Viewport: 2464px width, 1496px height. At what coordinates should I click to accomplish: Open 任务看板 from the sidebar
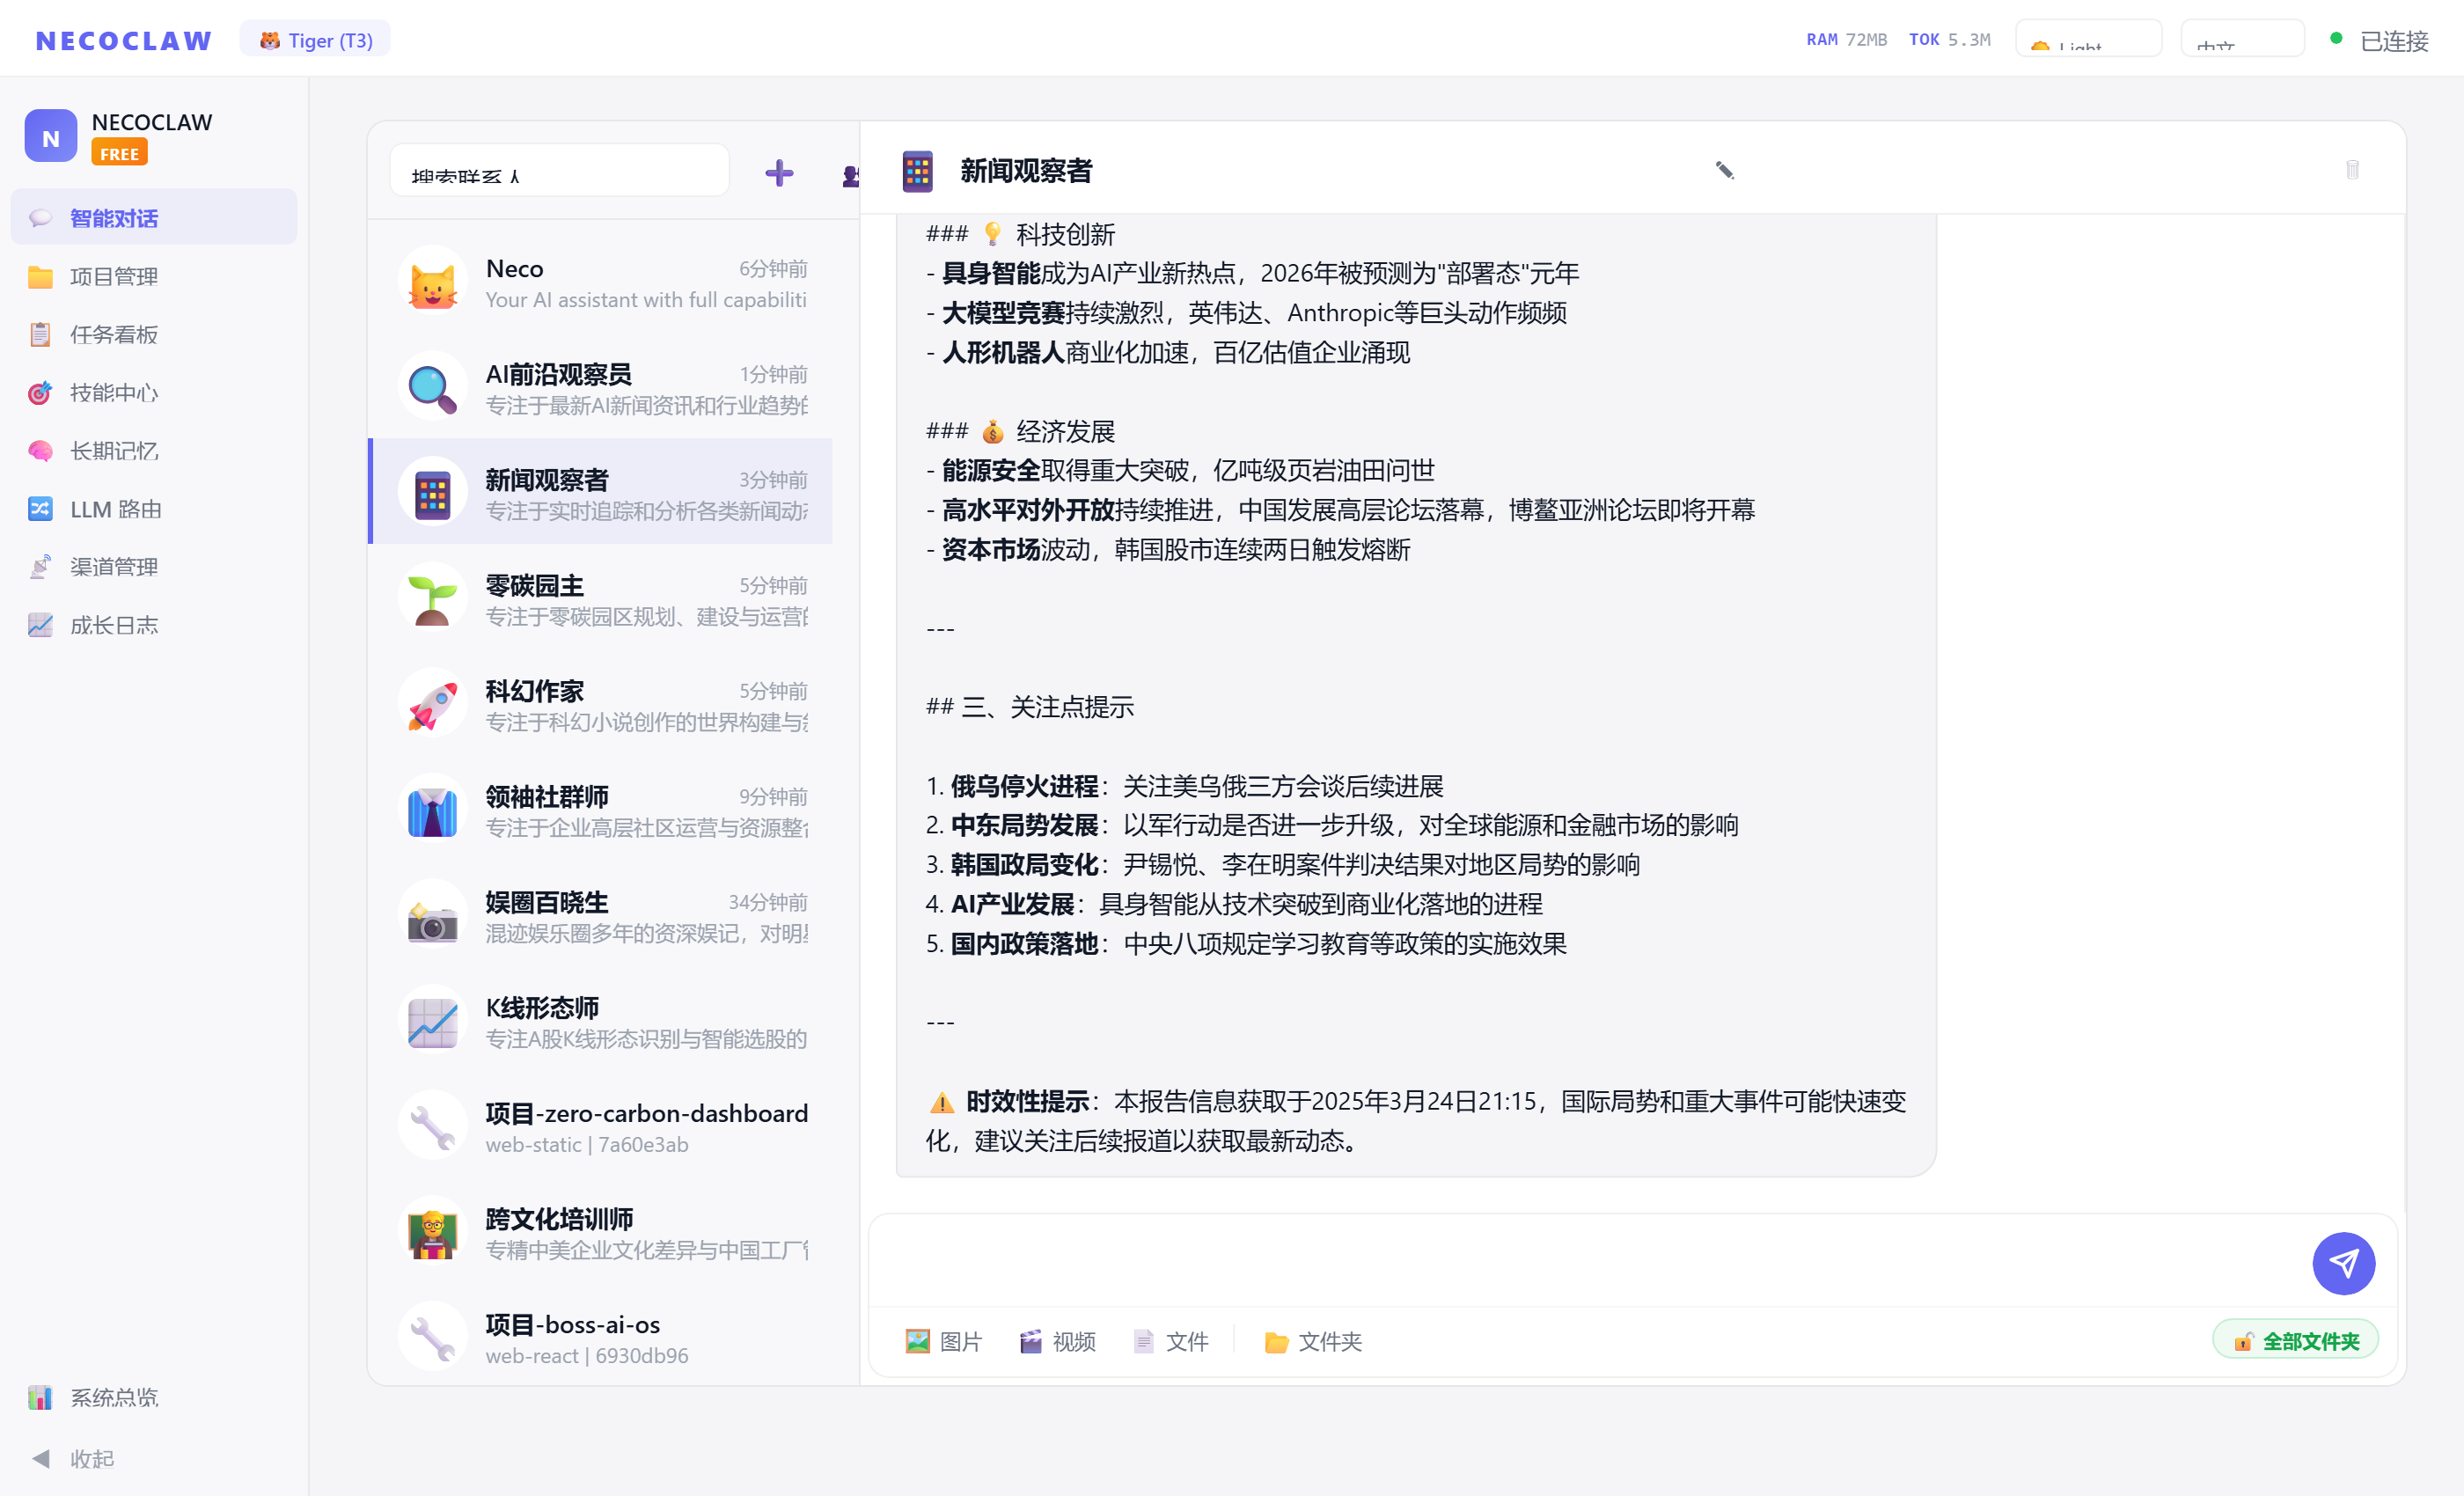[113, 334]
